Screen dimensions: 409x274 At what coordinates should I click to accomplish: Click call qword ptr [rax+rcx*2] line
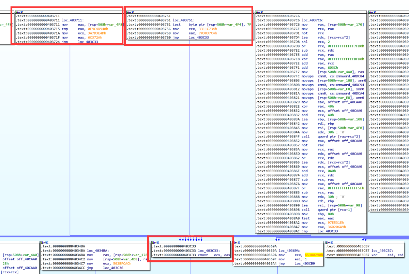[x=308, y=136]
